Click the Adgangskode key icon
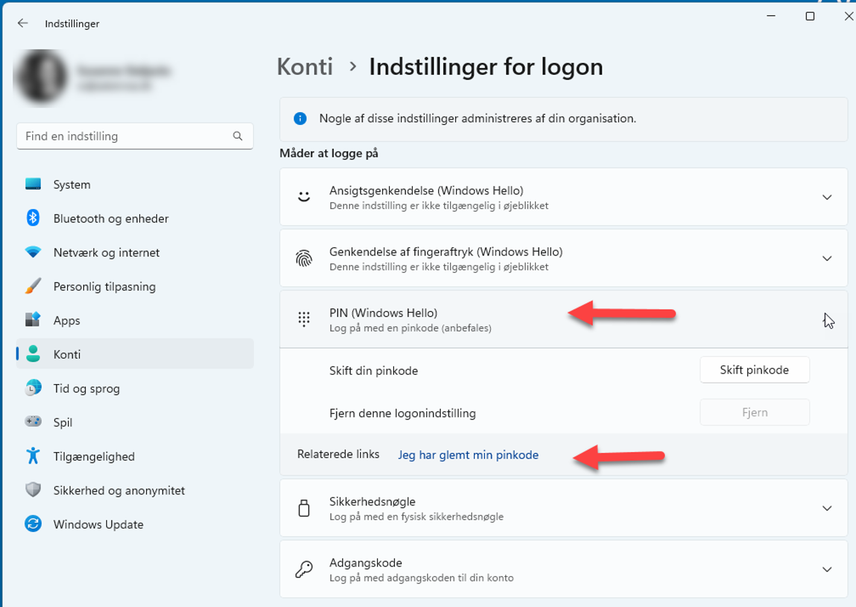The width and height of the screenshot is (856, 607). point(304,569)
